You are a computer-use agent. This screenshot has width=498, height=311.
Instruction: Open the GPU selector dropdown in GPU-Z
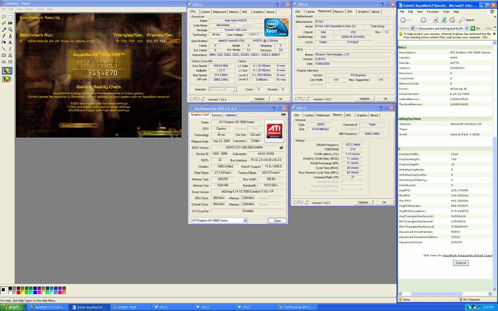pyautogui.click(x=245, y=220)
